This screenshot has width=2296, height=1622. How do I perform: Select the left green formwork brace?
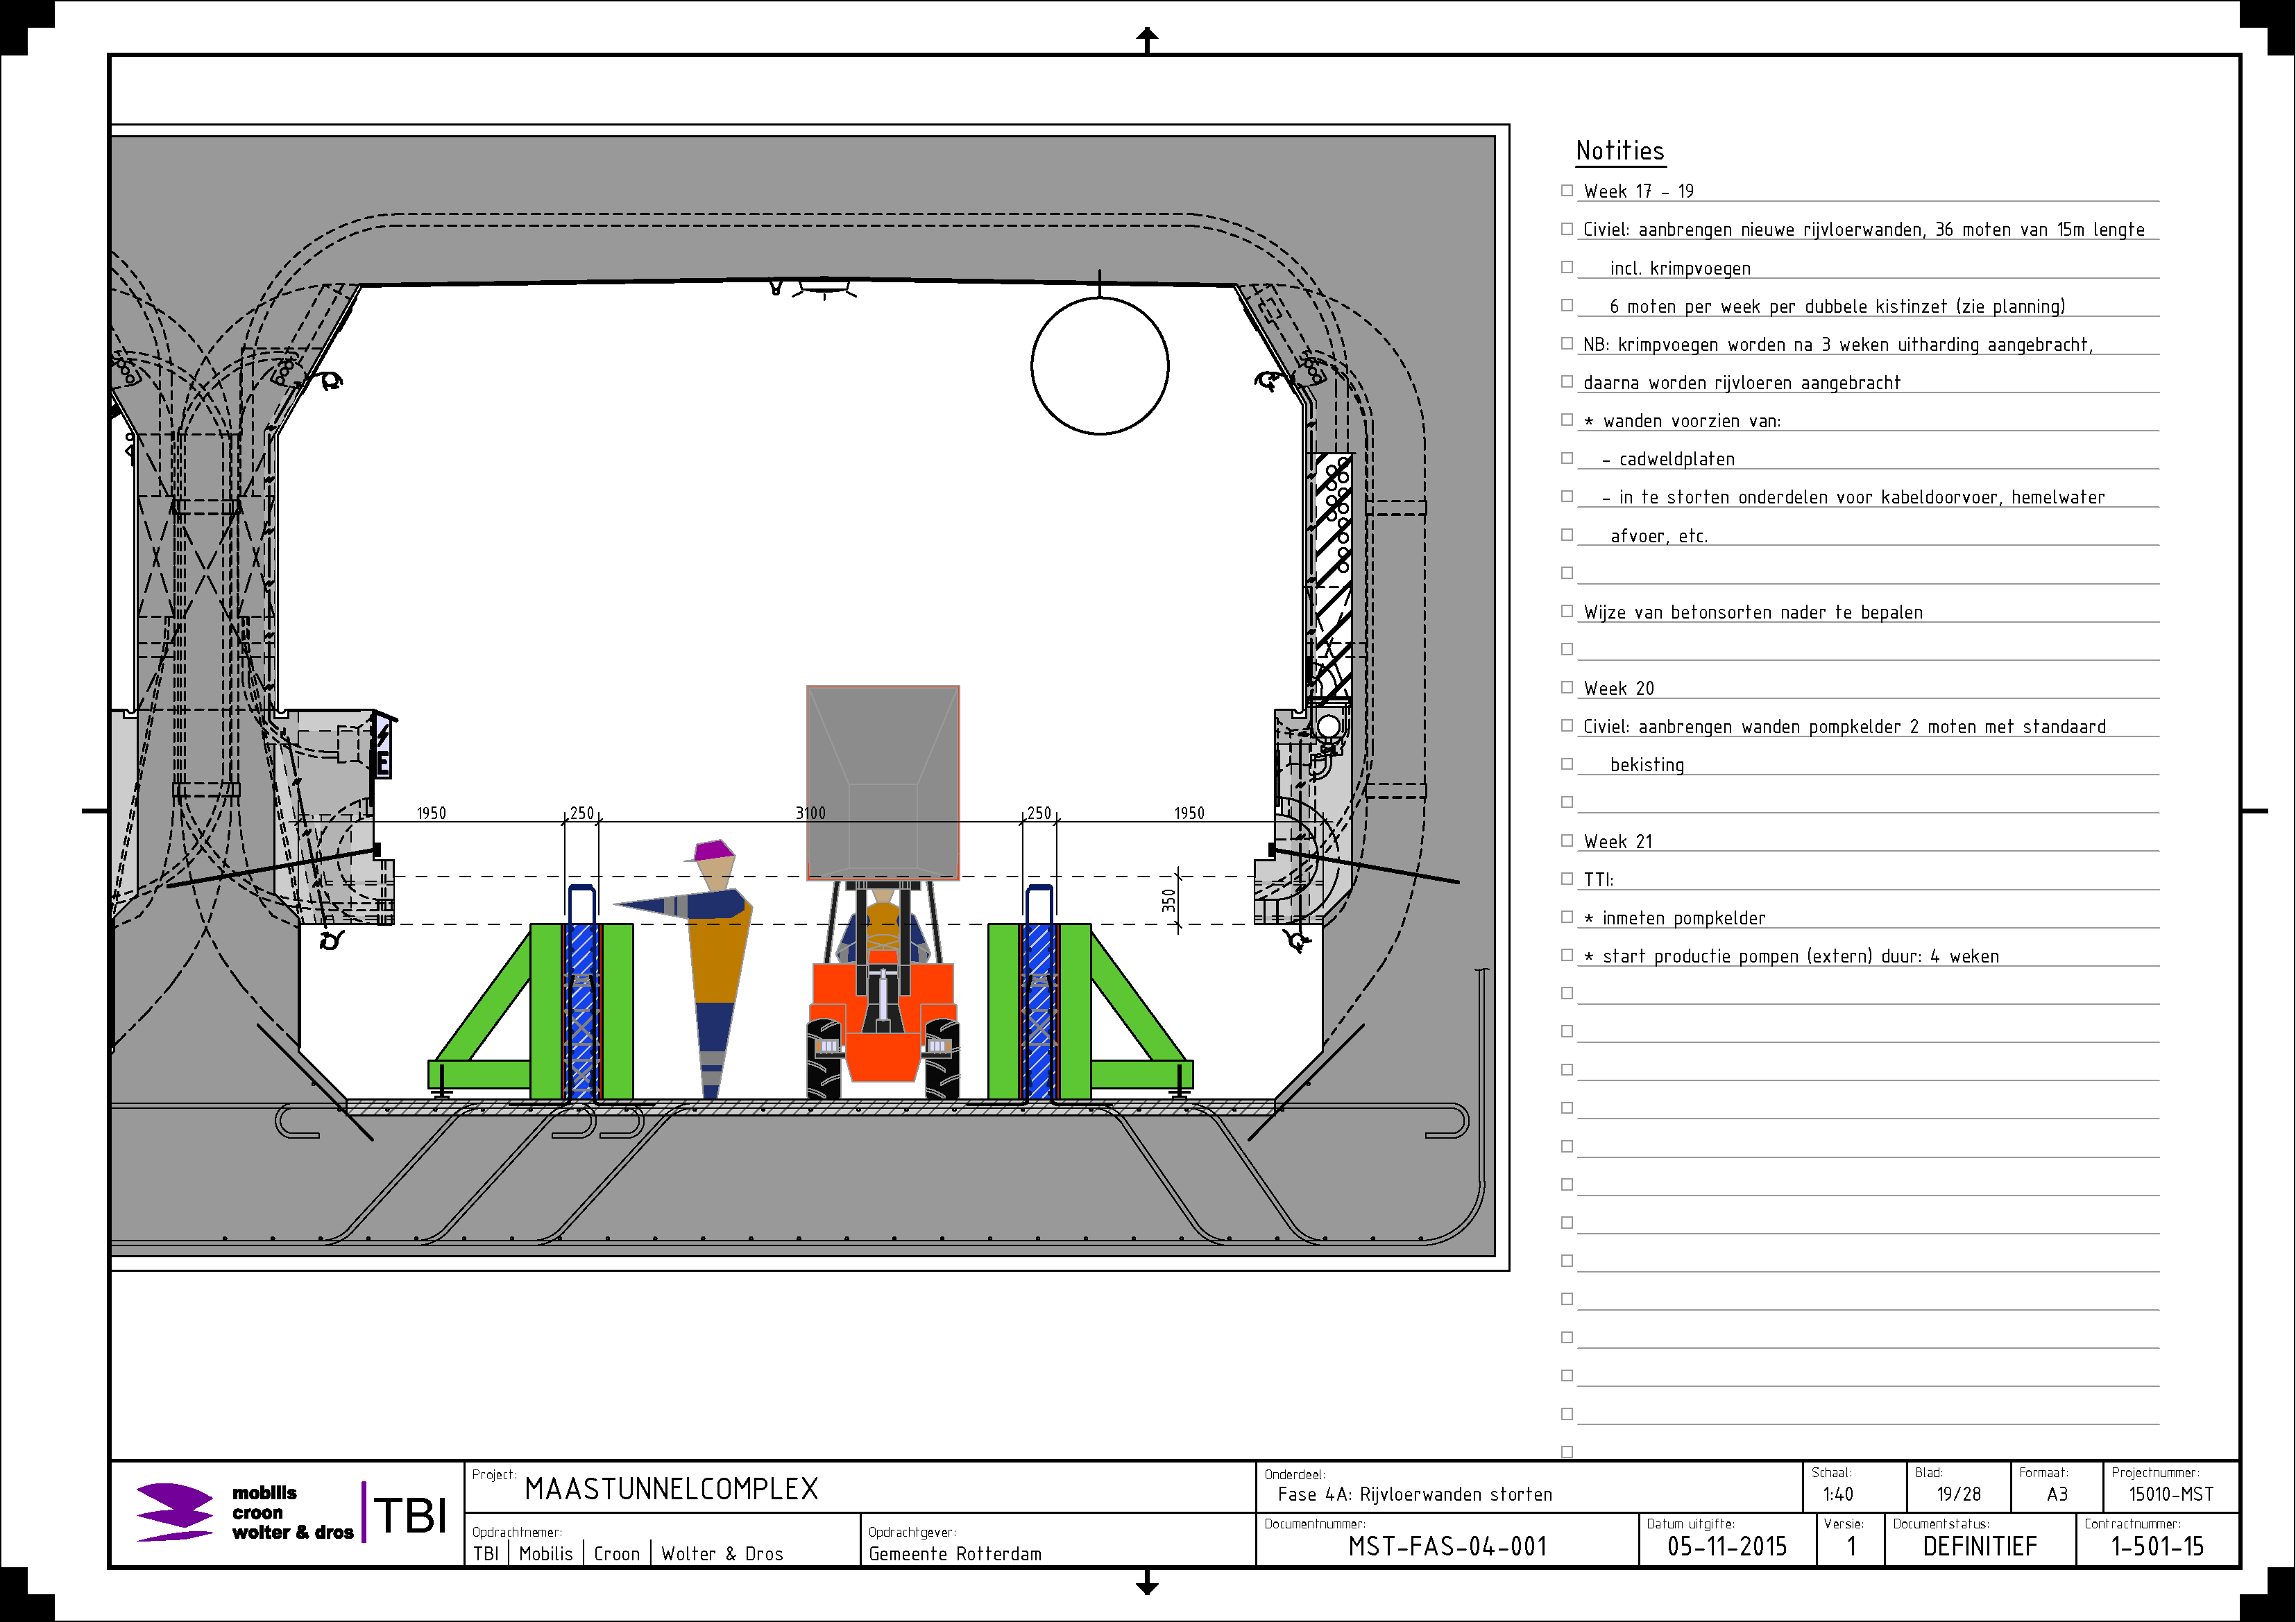pos(531,1011)
